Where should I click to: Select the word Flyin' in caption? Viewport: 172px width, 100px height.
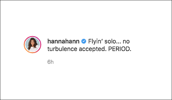pos(95,42)
